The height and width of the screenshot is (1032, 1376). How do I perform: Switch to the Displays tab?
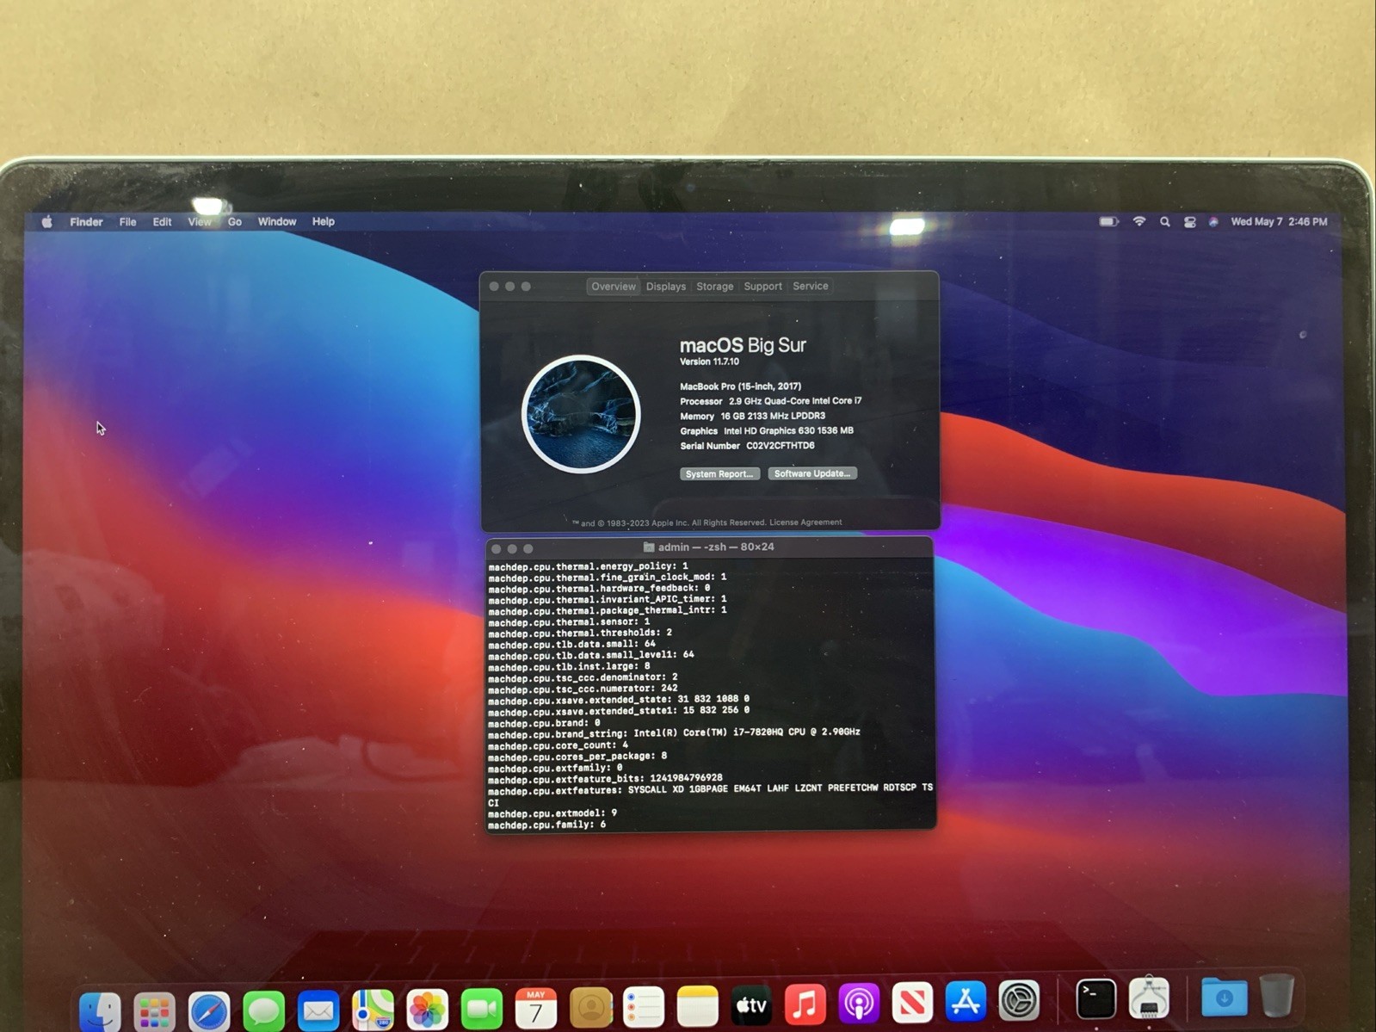click(666, 287)
